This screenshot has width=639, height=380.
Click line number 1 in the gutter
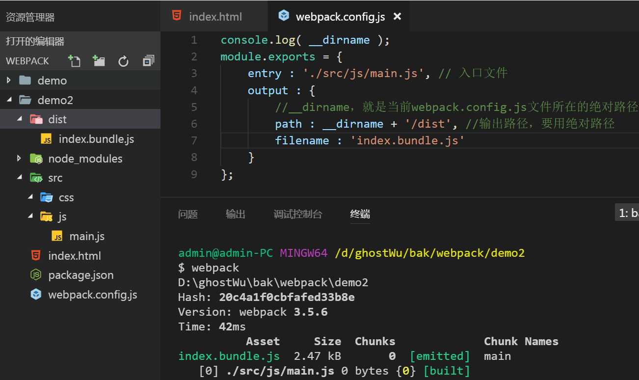coord(194,40)
